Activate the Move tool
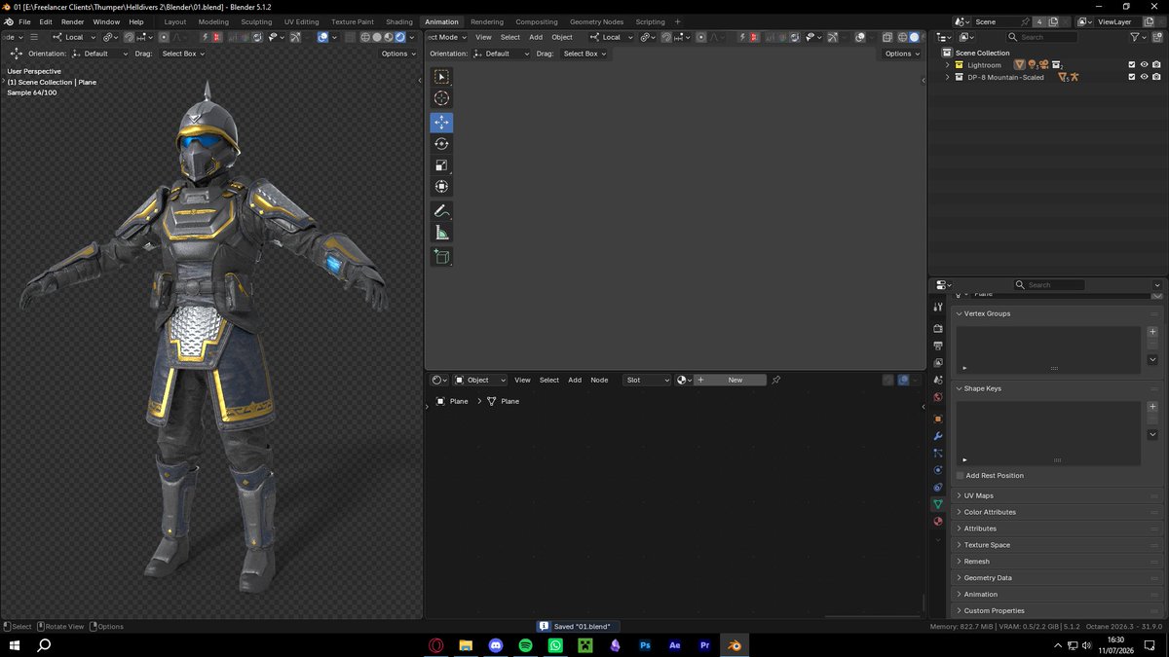1169x657 pixels. point(441,123)
